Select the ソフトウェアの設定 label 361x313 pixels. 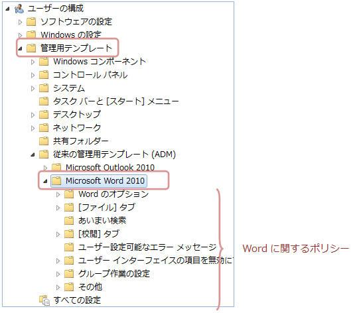click(x=76, y=22)
